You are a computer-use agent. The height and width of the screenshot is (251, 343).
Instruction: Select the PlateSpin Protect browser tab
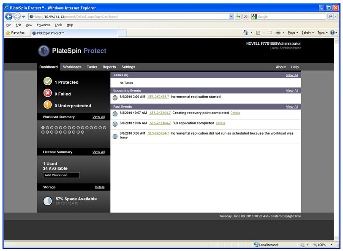pyautogui.click(x=74, y=33)
